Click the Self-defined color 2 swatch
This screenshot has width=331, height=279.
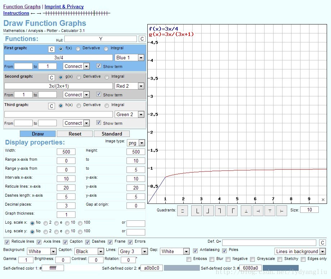pyautogui.click(x=182, y=268)
